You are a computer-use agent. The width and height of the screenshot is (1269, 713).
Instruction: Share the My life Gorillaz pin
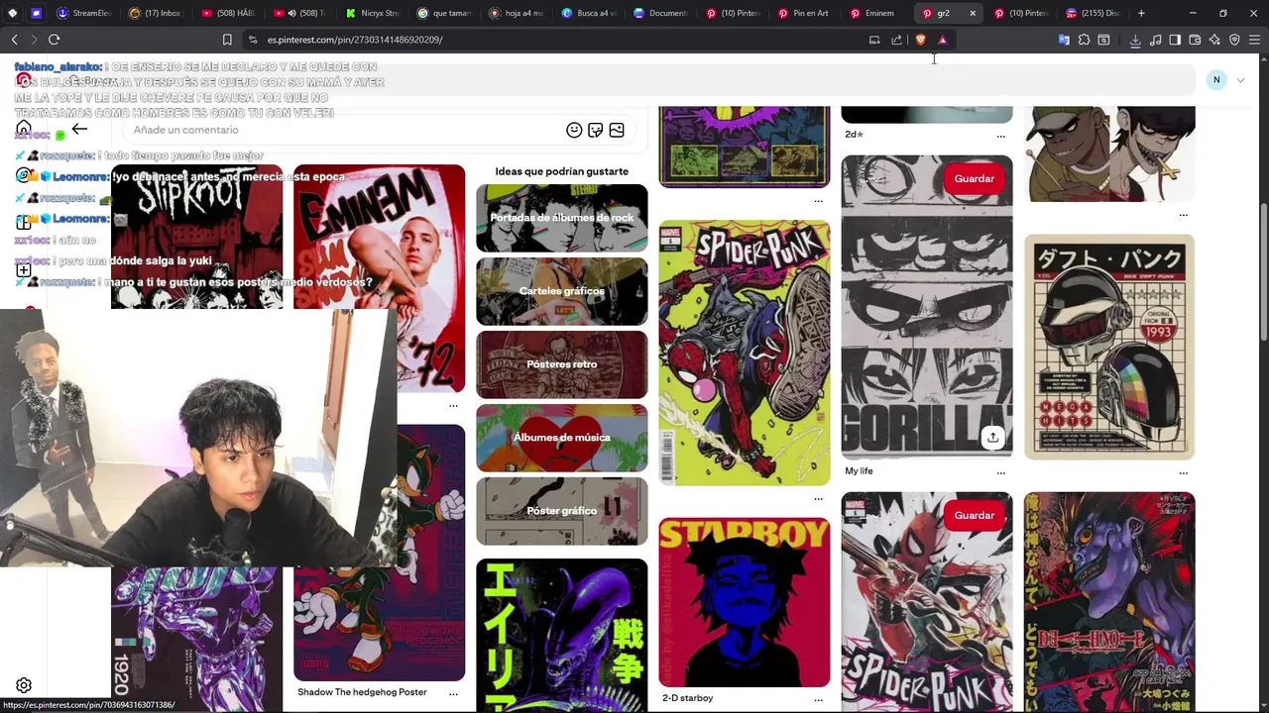click(x=992, y=437)
